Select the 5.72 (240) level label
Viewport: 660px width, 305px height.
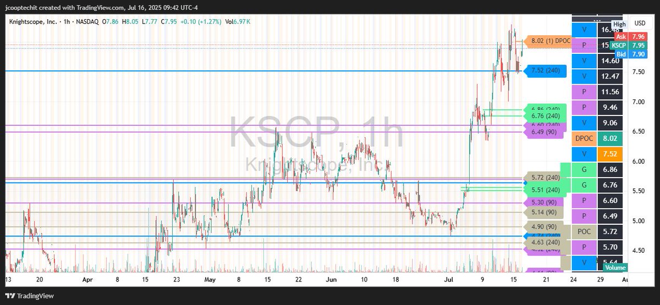point(546,178)
